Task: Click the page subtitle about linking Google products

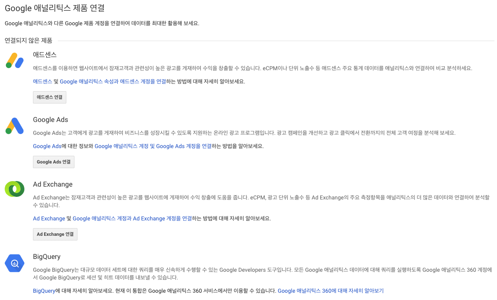Action: (102, 24)
